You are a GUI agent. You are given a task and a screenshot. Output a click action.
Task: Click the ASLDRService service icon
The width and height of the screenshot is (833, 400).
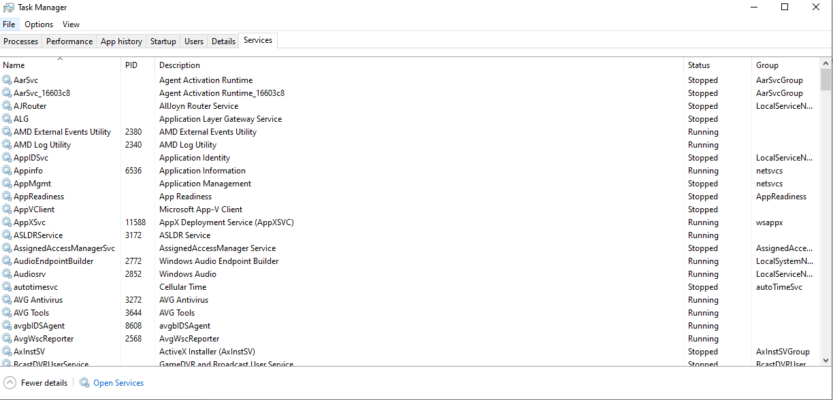7,235
